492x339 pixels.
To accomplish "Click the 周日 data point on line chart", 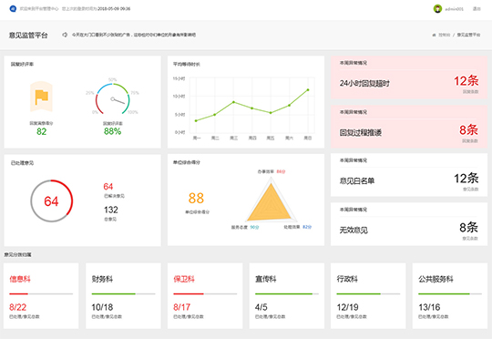I will tap(308, 90).
